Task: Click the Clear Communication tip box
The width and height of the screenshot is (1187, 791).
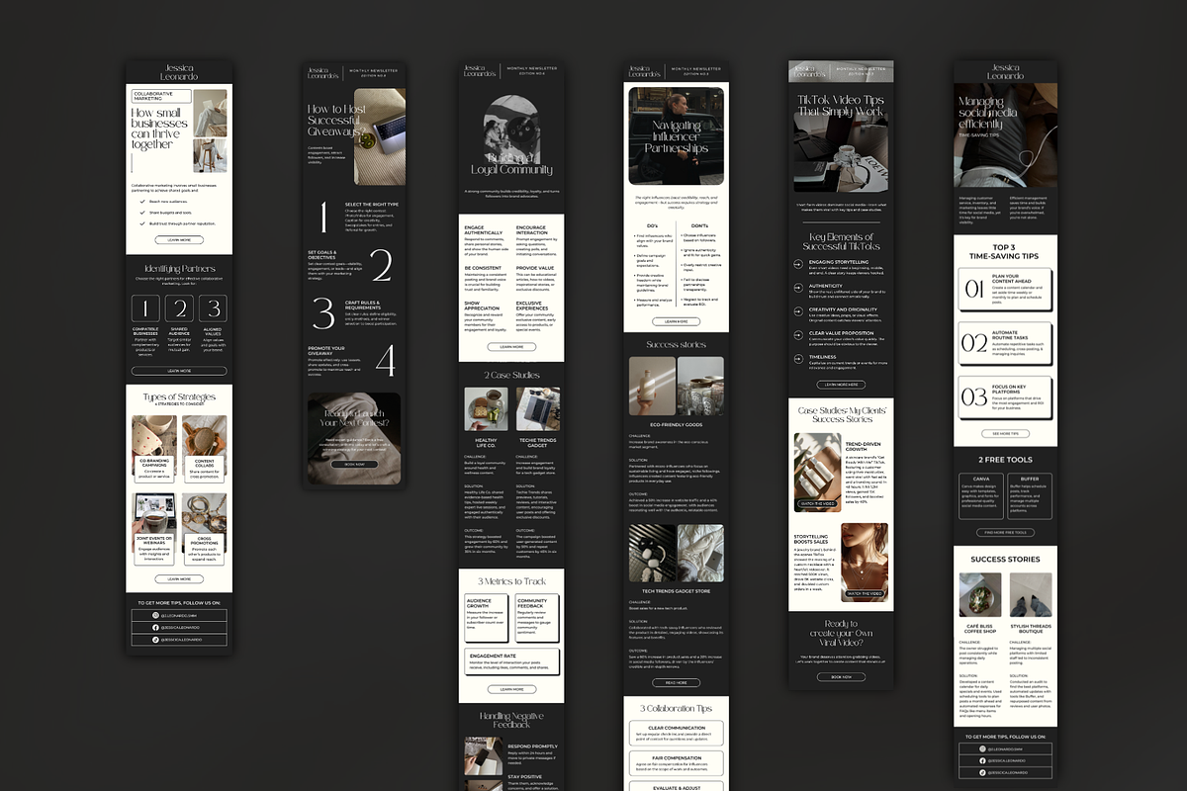Action: click(x=677, y=733)
